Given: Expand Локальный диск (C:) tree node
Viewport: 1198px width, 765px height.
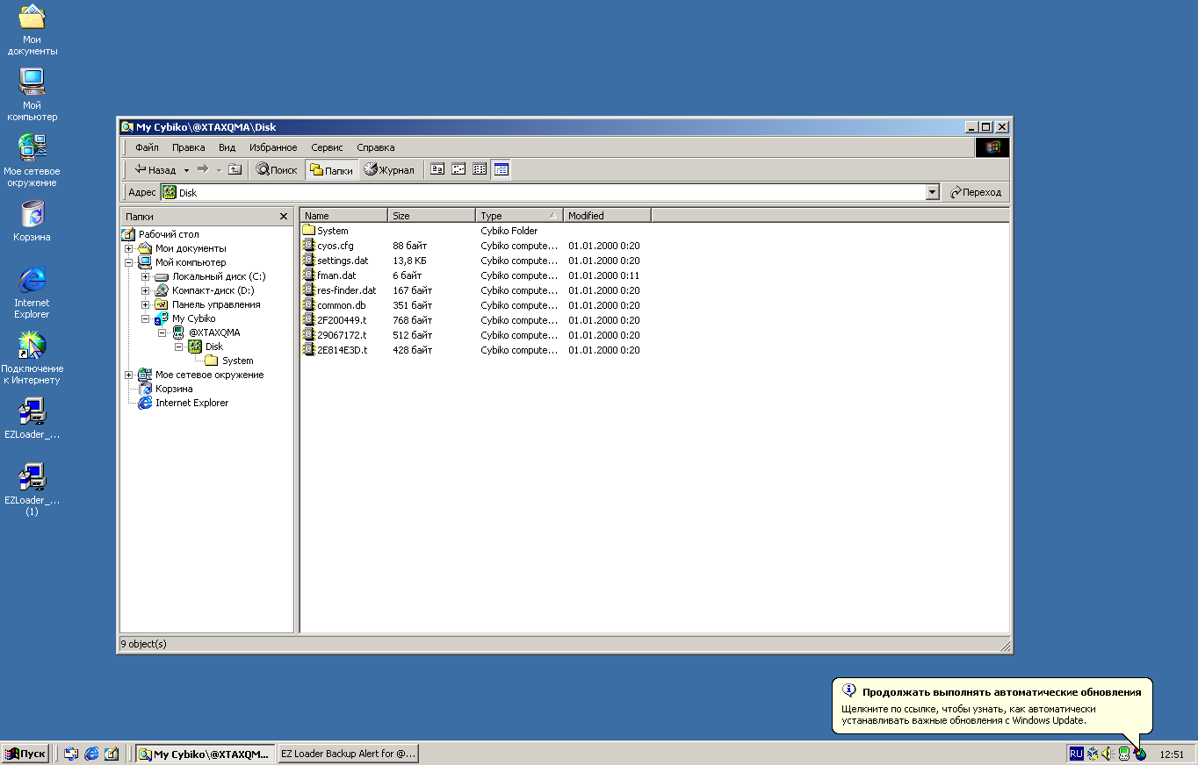Looking at the screenshot, I should click(145, 276).
